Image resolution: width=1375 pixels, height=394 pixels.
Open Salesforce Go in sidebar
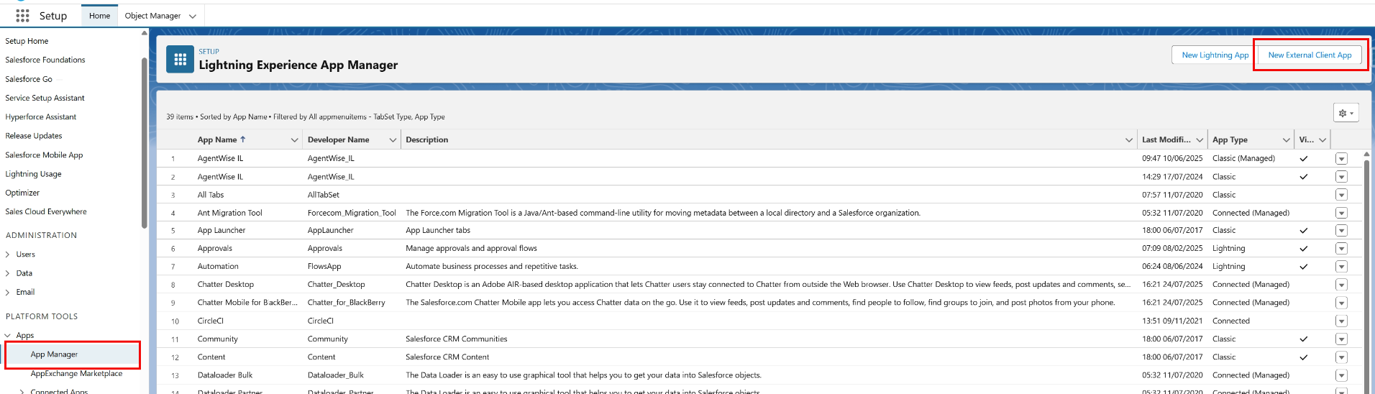coord(29,79)
